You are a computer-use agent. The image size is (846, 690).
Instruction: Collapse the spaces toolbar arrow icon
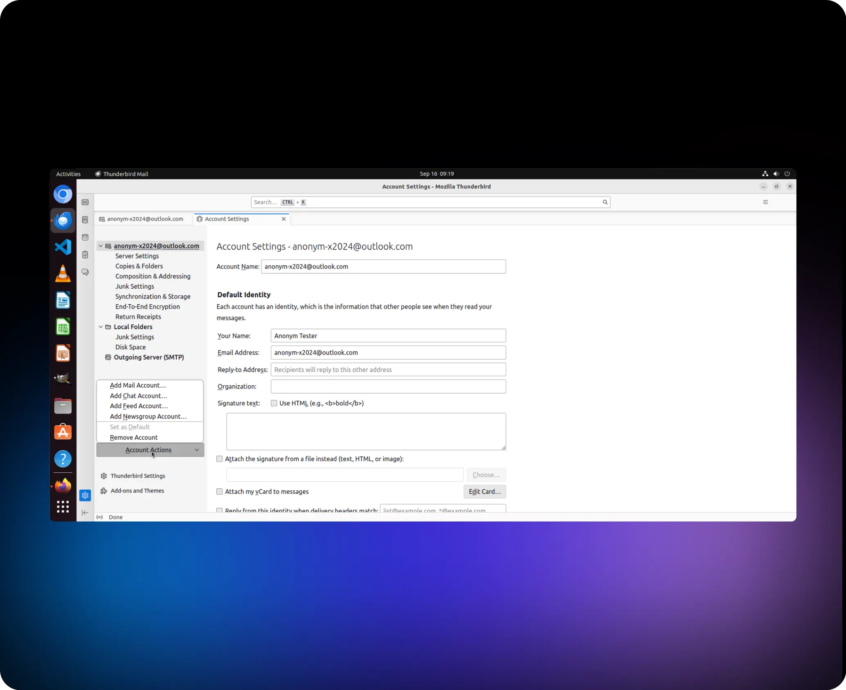85,512
